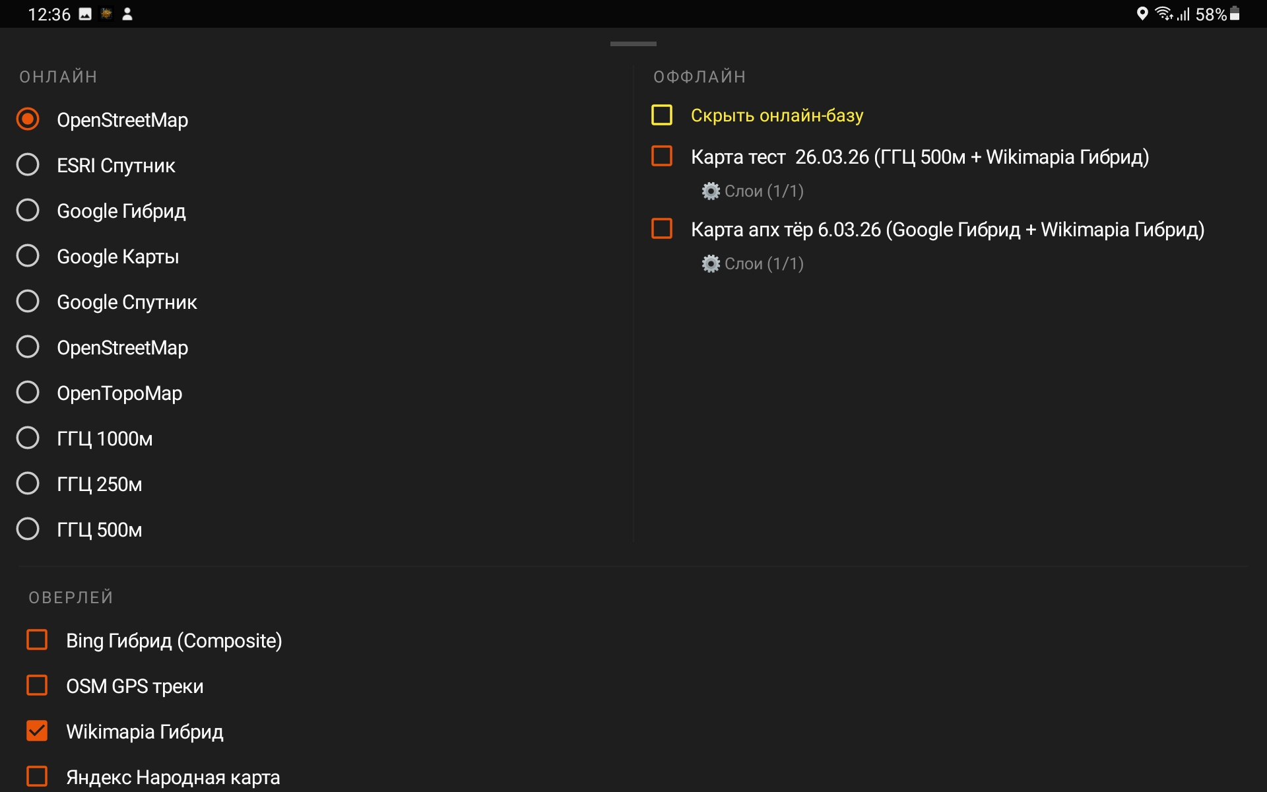Tap the Яндекс Народная карта label

[173, 777]
